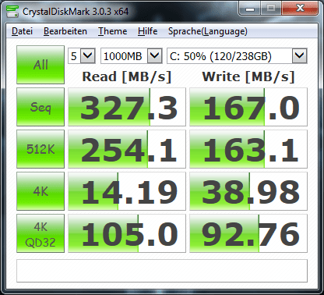
Task: Start the 4K benchmark test
Action: pos(40,191)
